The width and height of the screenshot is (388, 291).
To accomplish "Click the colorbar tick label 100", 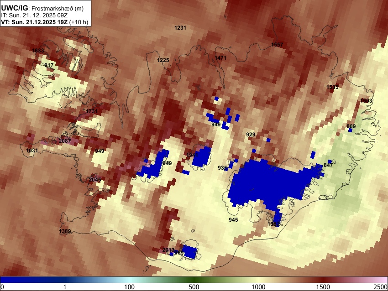I will (x=130, y=287).
